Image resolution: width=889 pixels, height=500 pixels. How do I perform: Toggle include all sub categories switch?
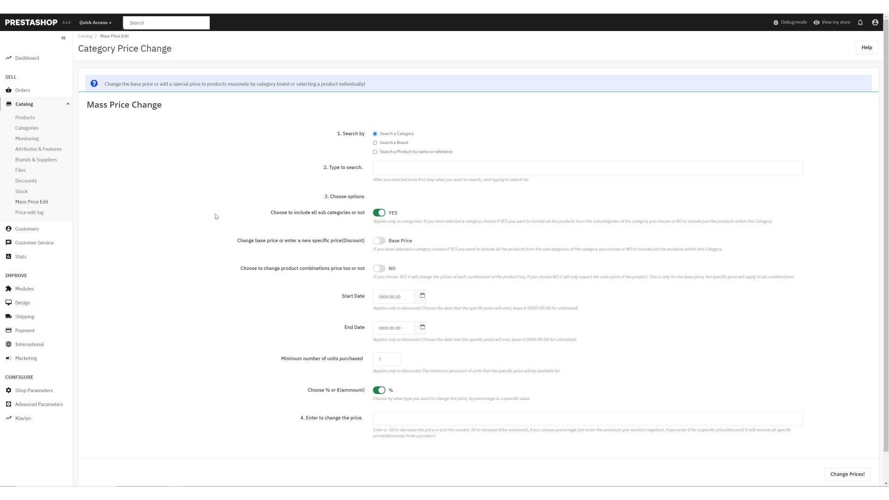click(379, 213)
